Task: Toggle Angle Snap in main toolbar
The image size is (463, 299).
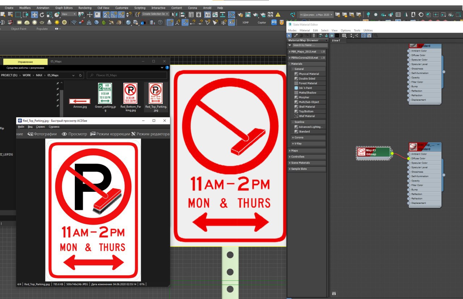Action: coord(114,14)
